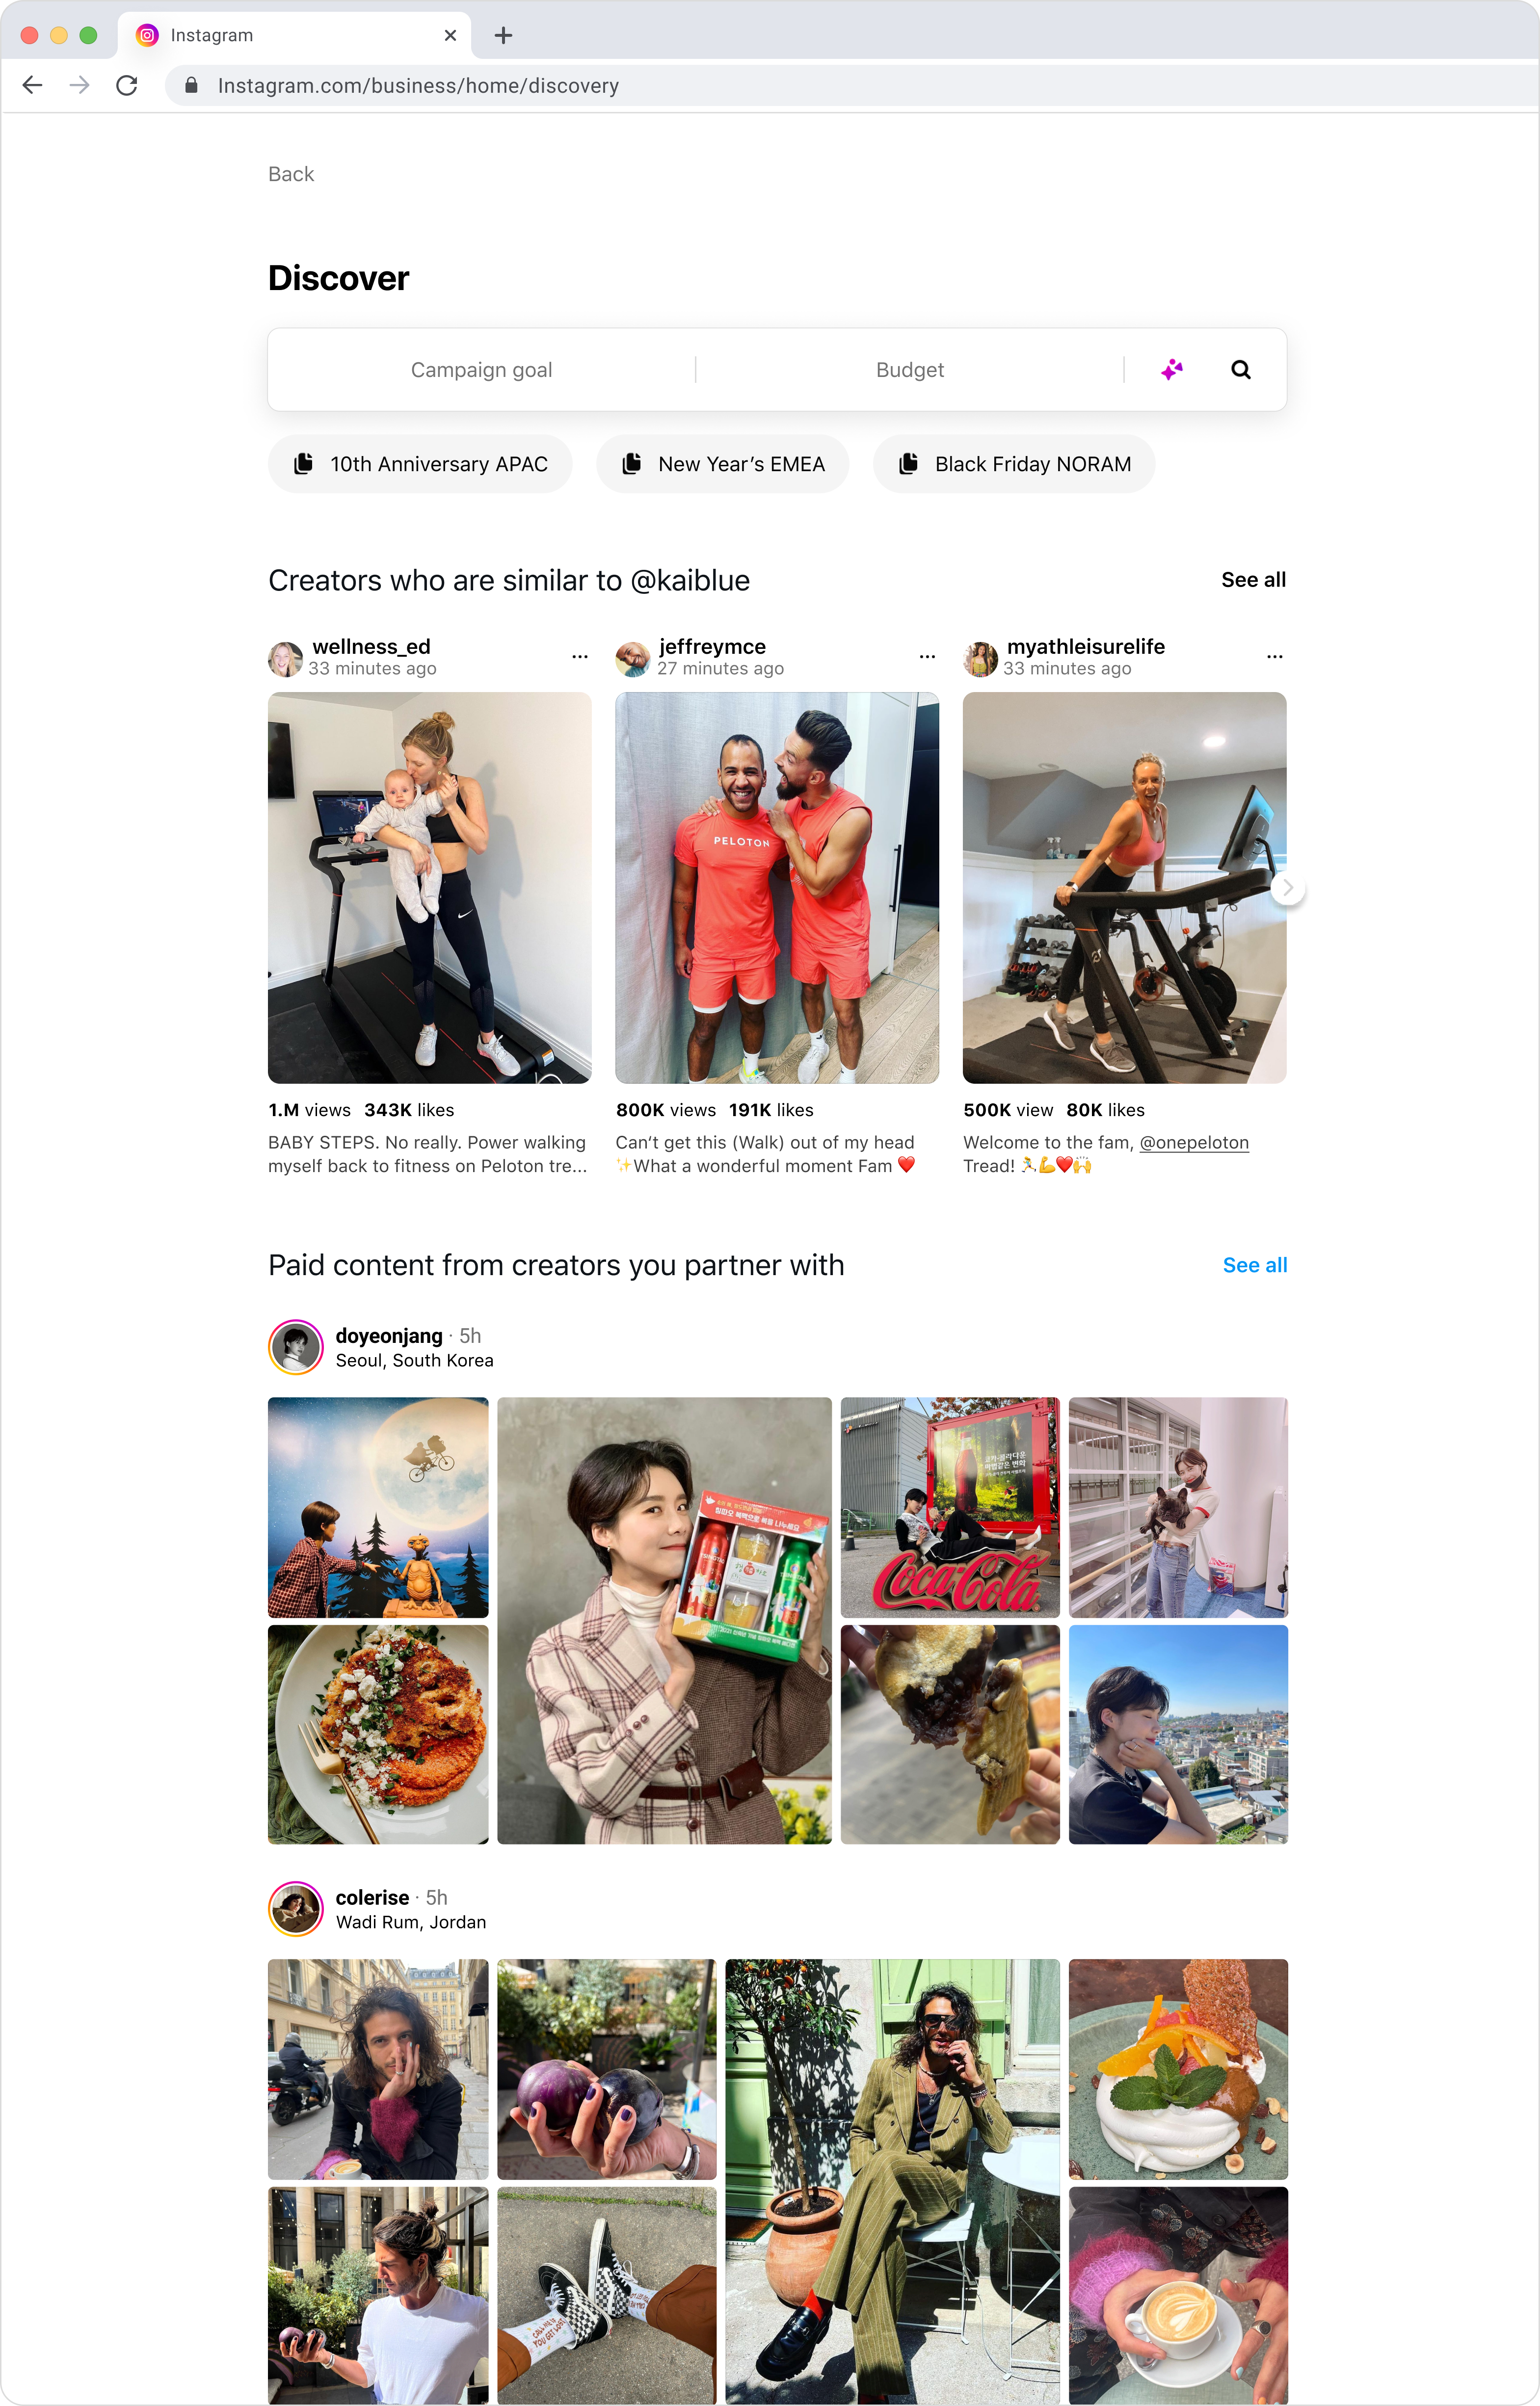
Task: Open the Budget selector
Action: pyautogui.click(x=910, y=370)
